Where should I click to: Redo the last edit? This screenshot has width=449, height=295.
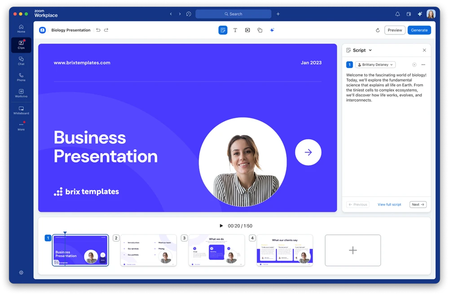pyautogui.click(x=106, y=30)
